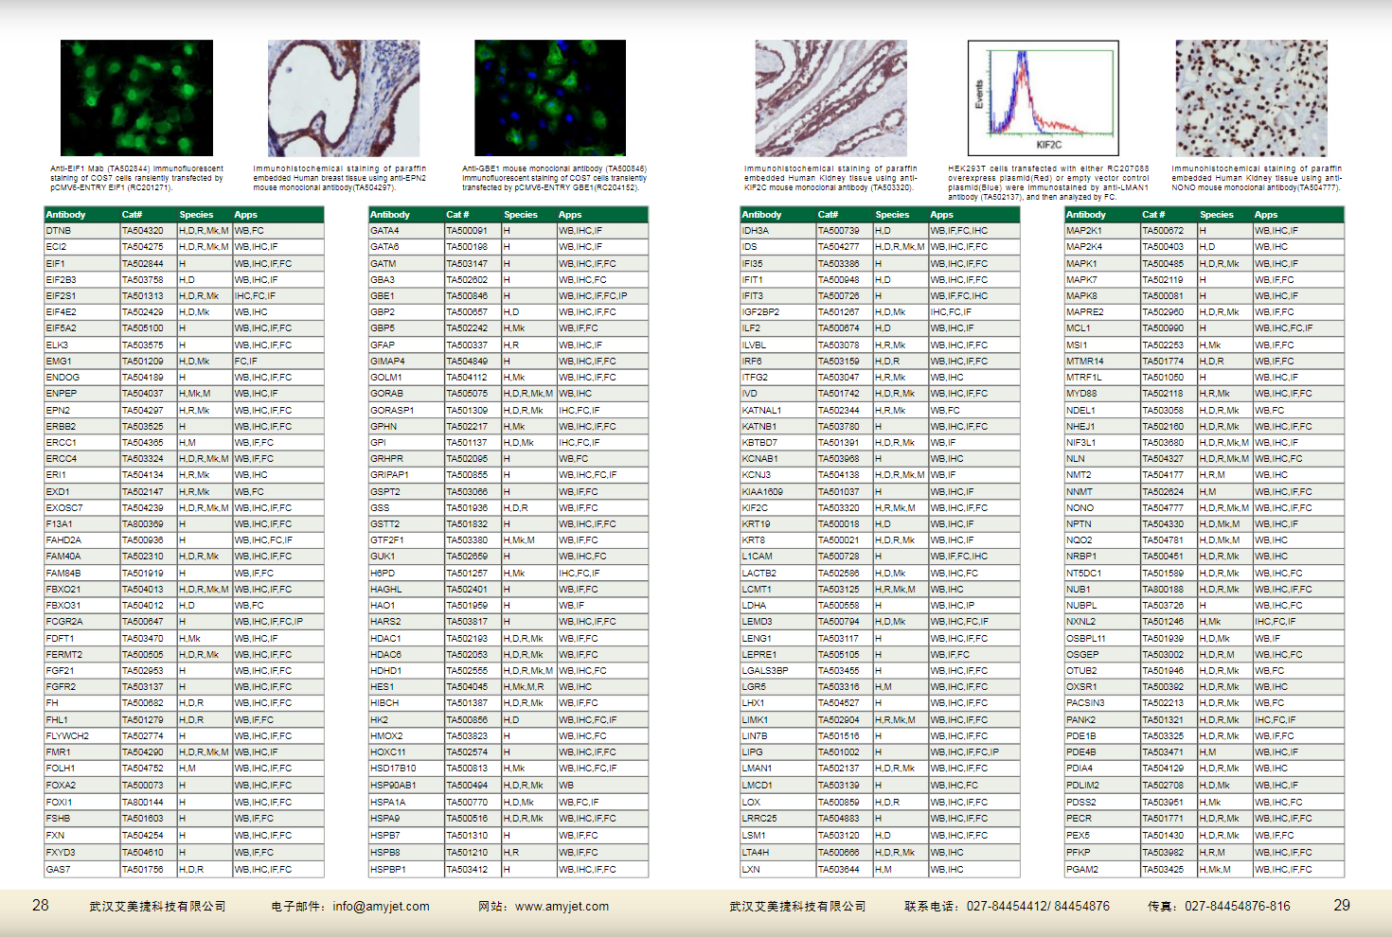
Task: Open the Anti-GBE1 immunofluorescent staining image
Action: 550,97
